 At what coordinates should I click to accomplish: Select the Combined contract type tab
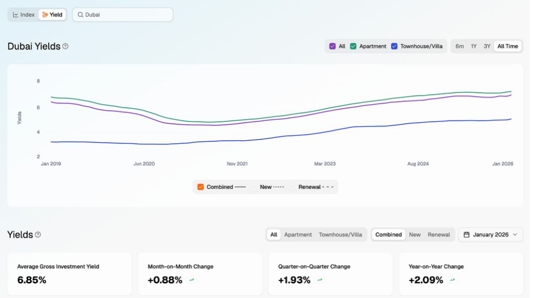[x=388, y=235]
